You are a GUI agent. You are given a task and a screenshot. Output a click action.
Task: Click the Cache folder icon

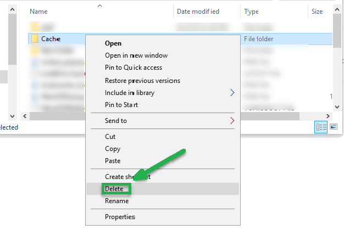point(35,38)
